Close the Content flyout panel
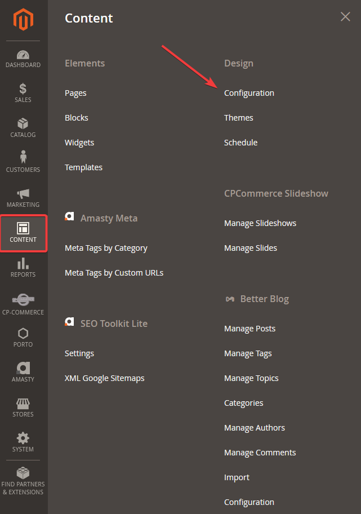 point(345,16)
